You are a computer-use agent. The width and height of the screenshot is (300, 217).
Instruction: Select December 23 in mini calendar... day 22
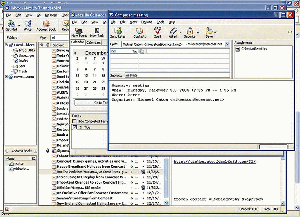pos(103,82)
